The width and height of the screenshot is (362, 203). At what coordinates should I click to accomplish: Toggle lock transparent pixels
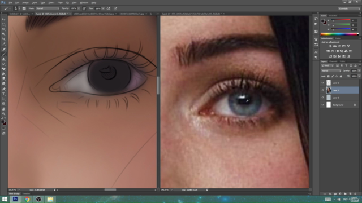[328, 76]
